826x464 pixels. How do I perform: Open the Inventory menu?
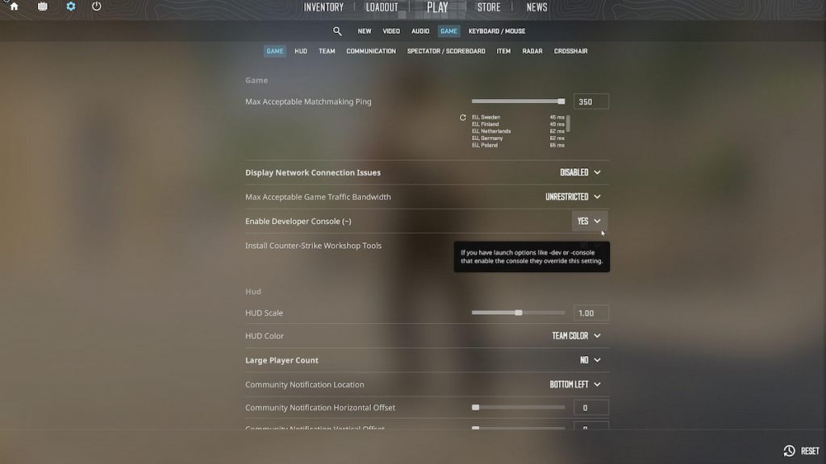coord(323,7)
